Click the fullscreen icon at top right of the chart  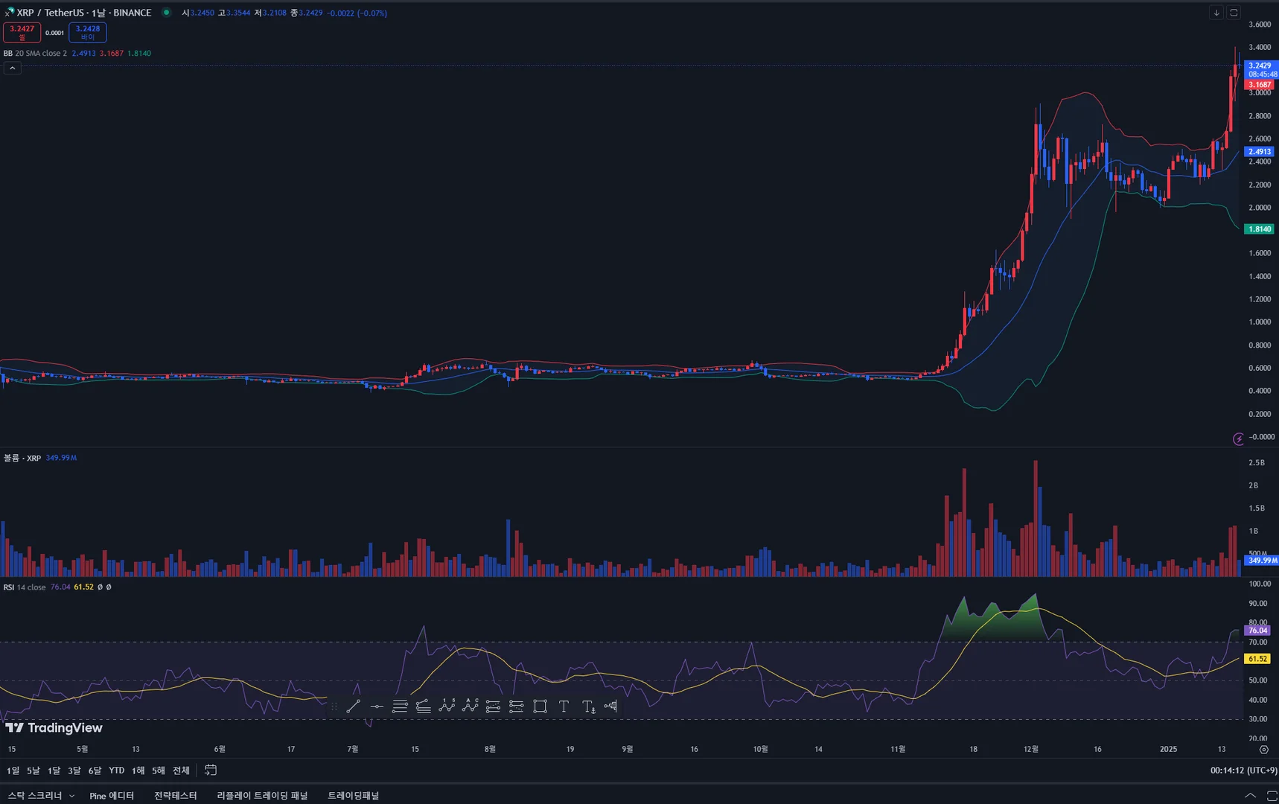[1234, 13]
